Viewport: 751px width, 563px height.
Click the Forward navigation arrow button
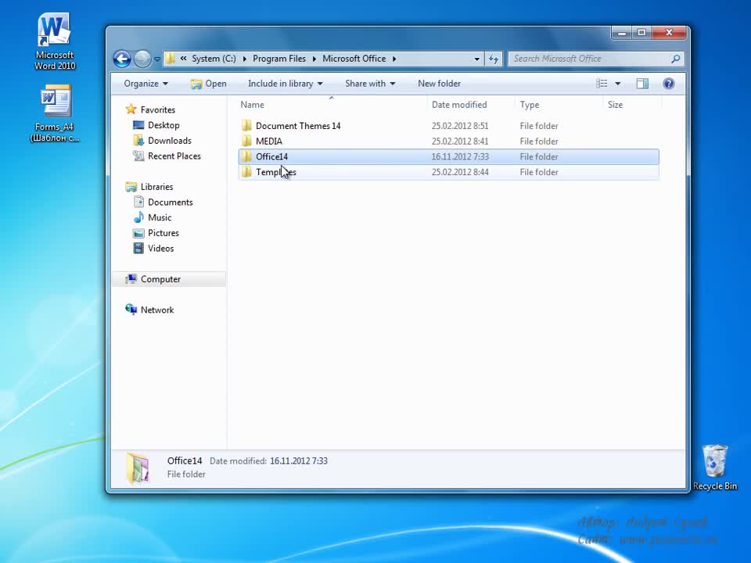(142, 59)
